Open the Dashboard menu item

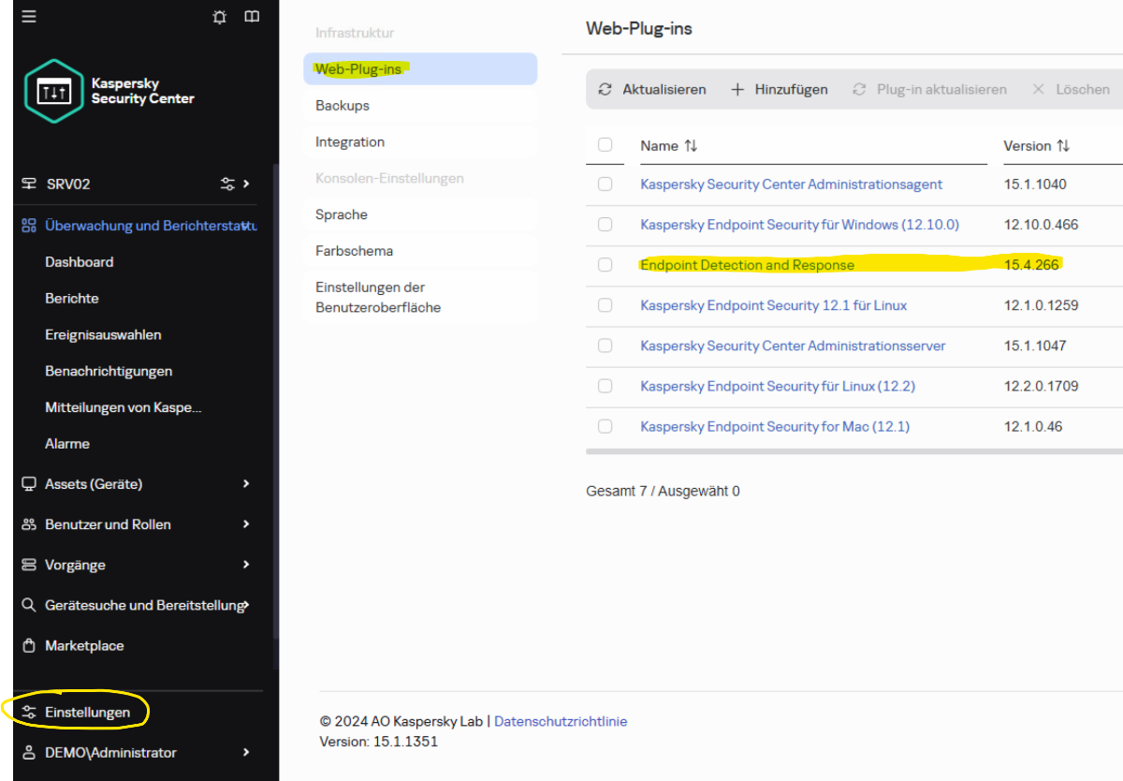80,262
